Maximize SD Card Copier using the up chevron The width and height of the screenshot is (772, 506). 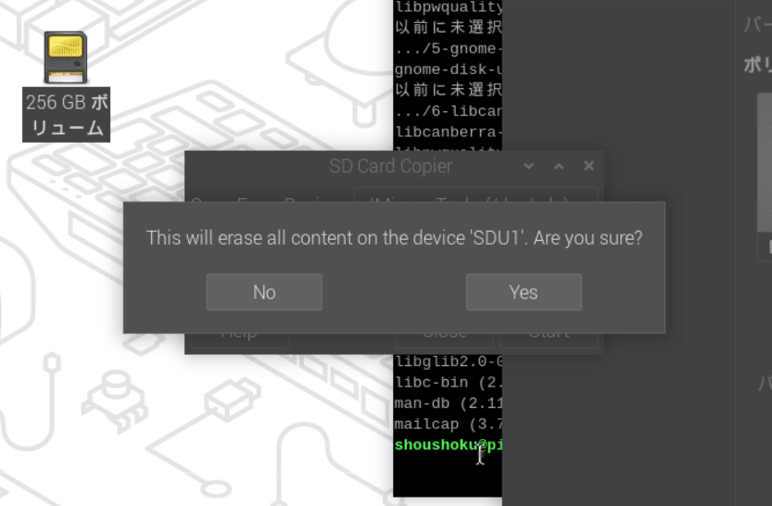point(558,166)
